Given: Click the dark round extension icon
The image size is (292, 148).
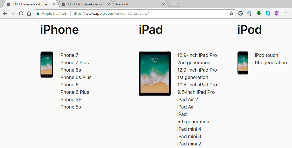Looking at the screenshot, I should click(241, 13).
